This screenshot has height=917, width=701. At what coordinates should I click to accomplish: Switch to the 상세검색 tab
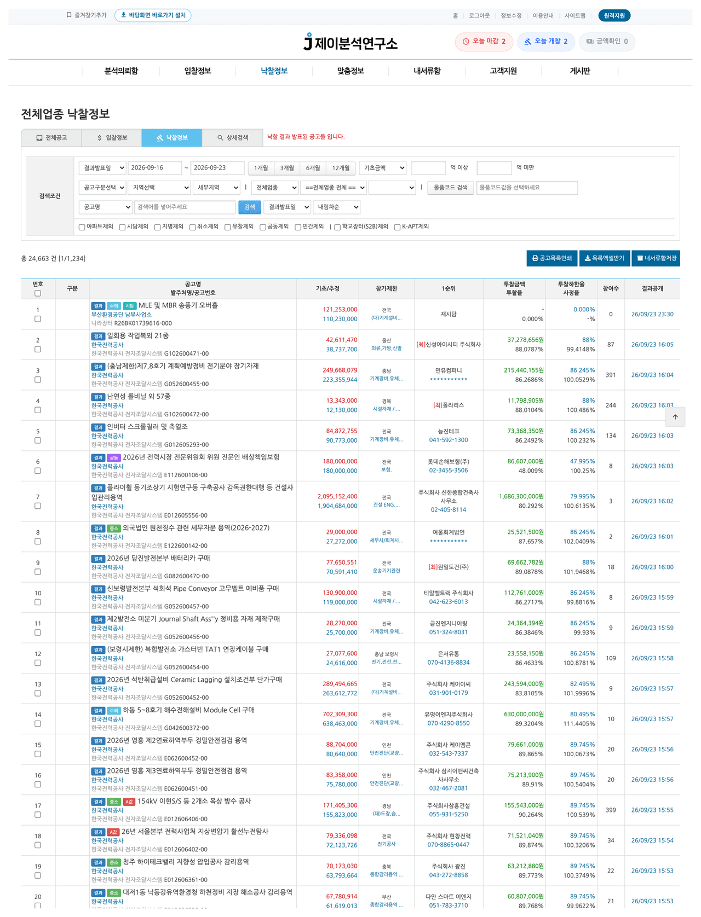coord(233,138)
